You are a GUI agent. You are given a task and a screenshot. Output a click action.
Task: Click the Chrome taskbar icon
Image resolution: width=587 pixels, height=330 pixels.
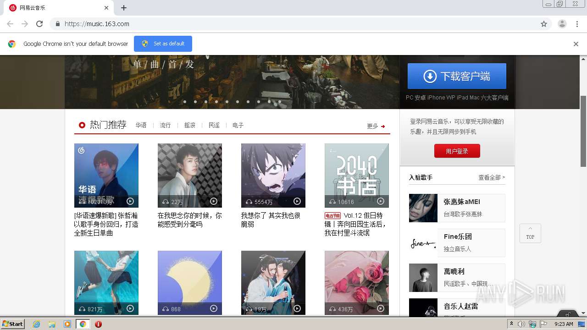pos(83,324)
